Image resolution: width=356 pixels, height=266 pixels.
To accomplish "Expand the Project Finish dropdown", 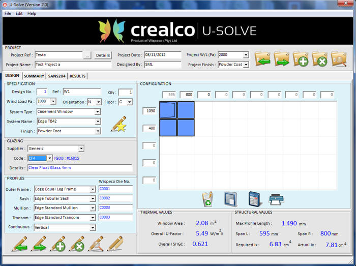I will 246,65.
